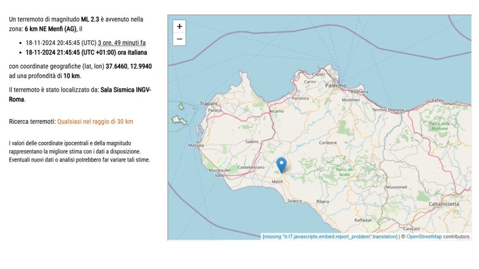Select the Parco delle Madonie label
This screenshot has height=269, width=479.
439,127
